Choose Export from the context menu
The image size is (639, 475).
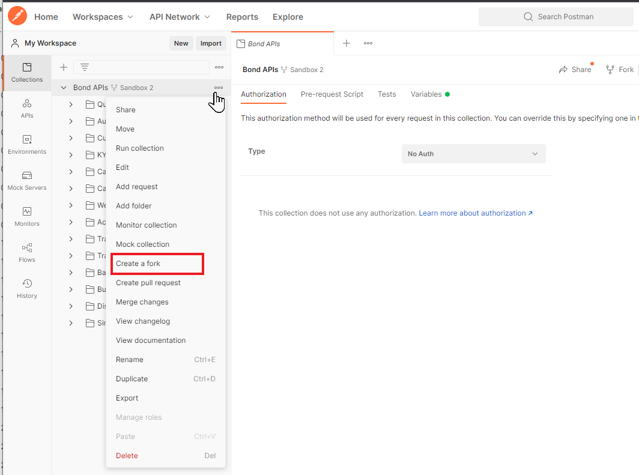tap(166, 398)
